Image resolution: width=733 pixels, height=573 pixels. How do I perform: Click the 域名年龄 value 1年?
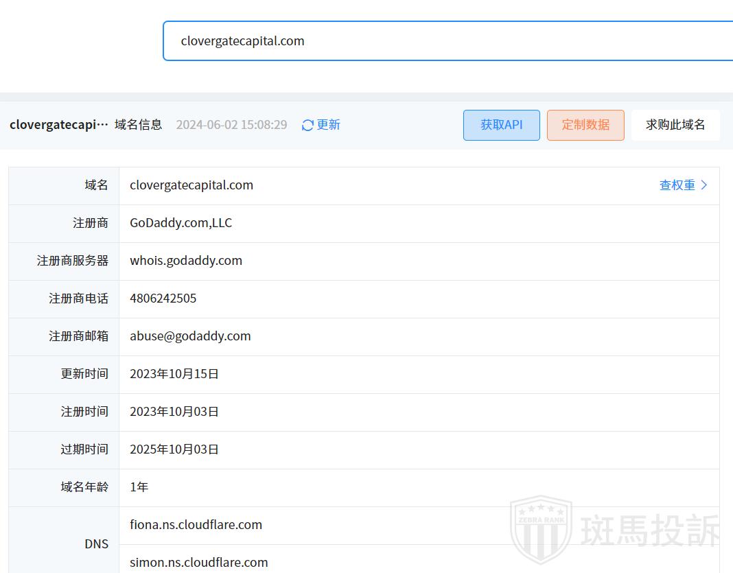click(x=139, y=487)
